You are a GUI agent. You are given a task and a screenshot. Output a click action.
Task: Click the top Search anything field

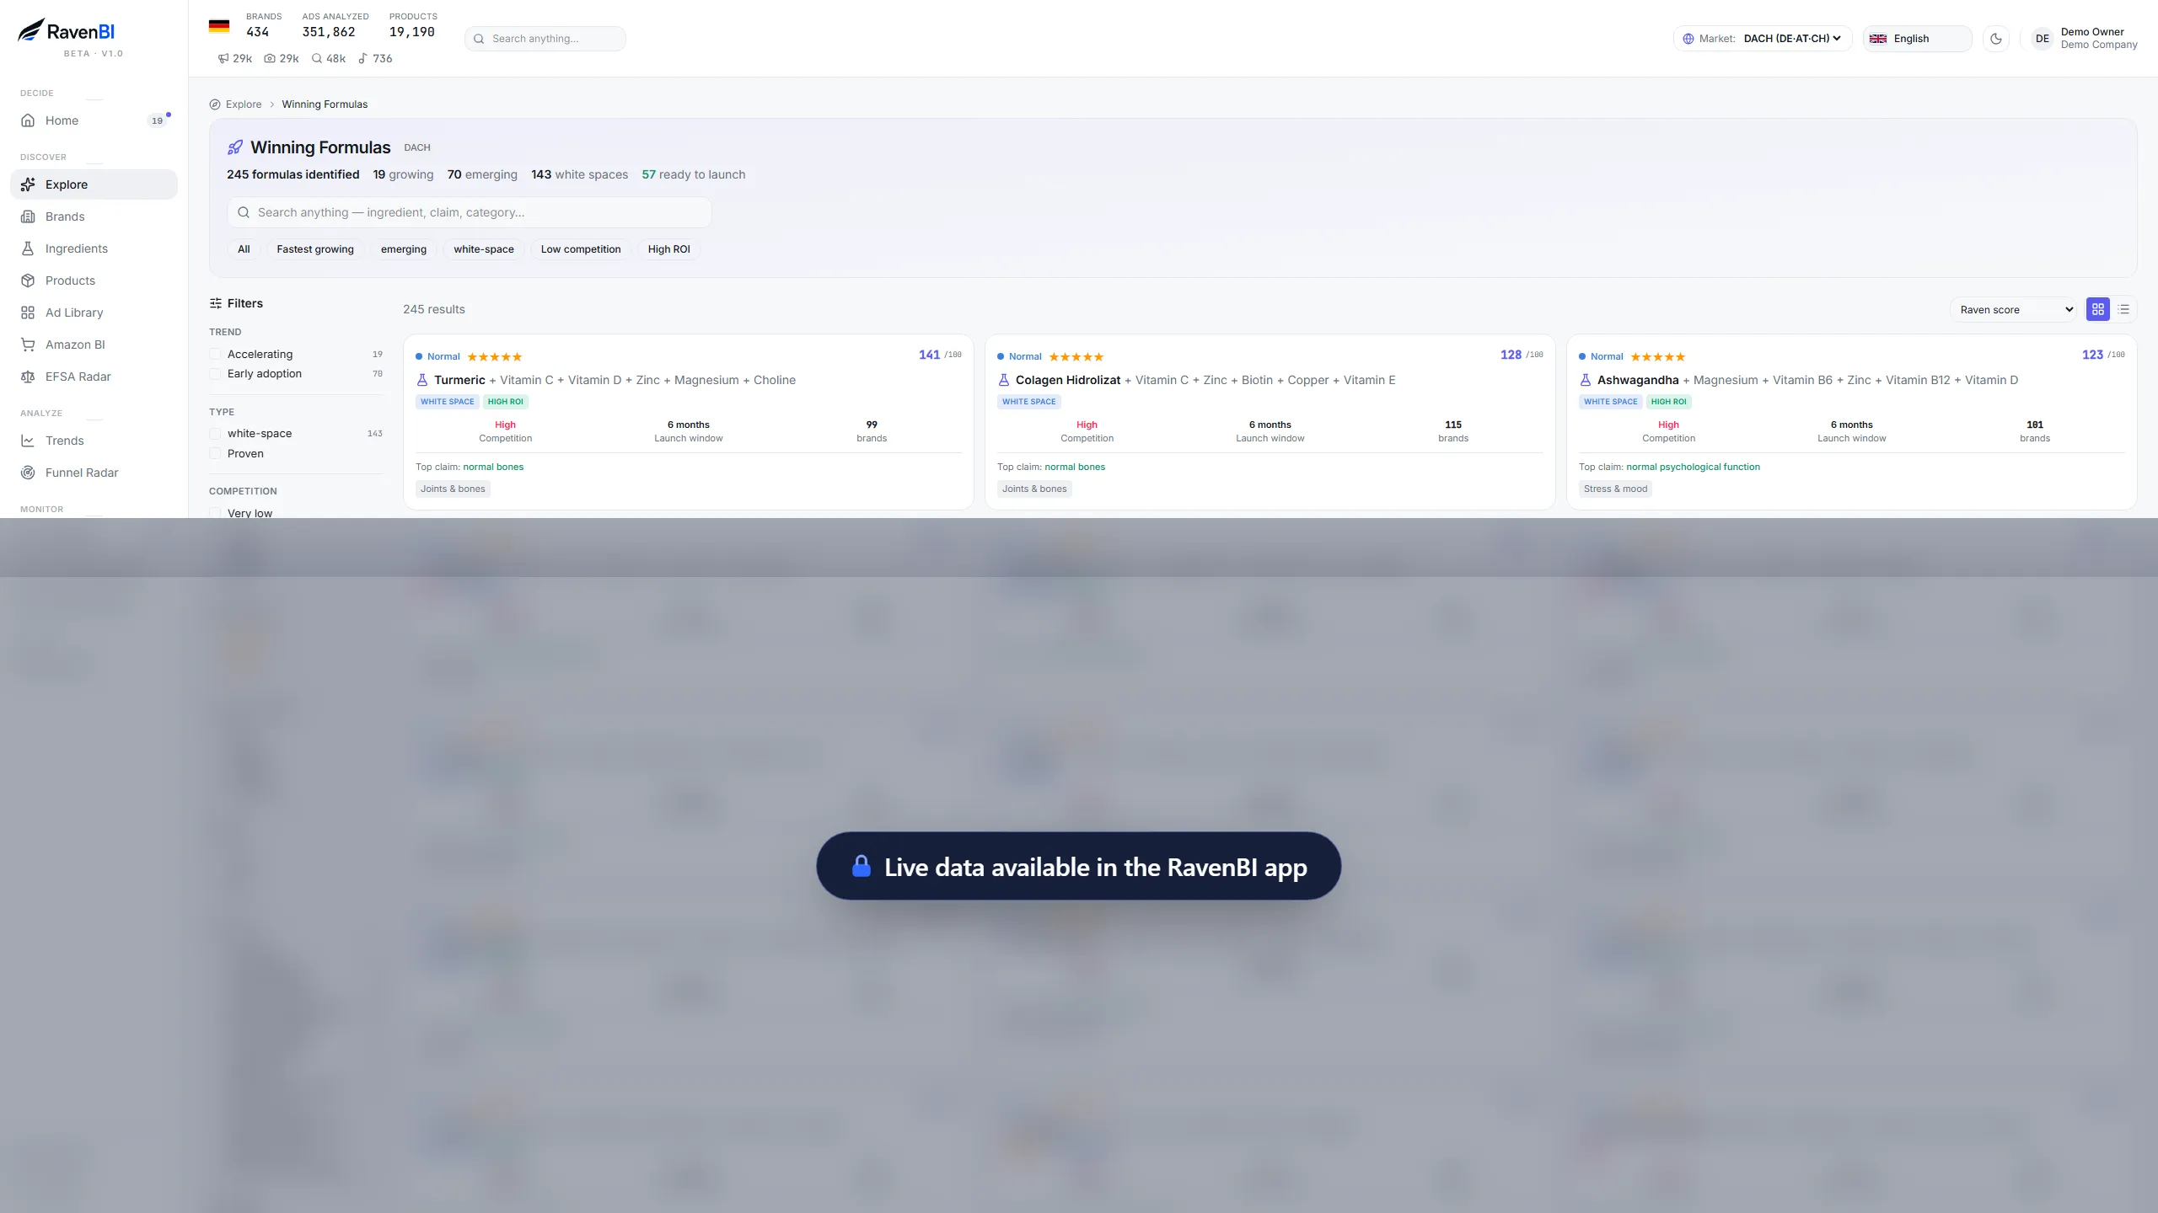(545, 39)
